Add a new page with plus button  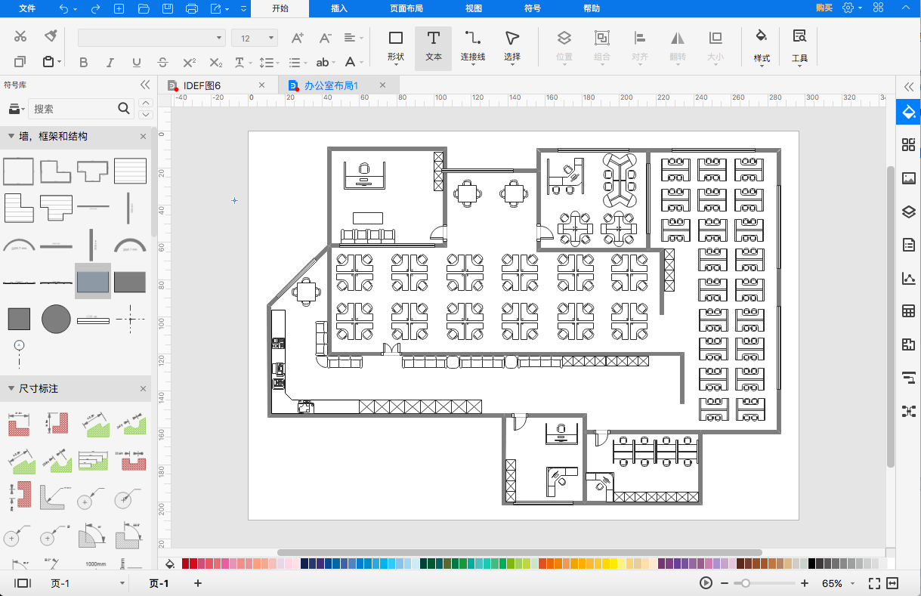tap(198, 583)
